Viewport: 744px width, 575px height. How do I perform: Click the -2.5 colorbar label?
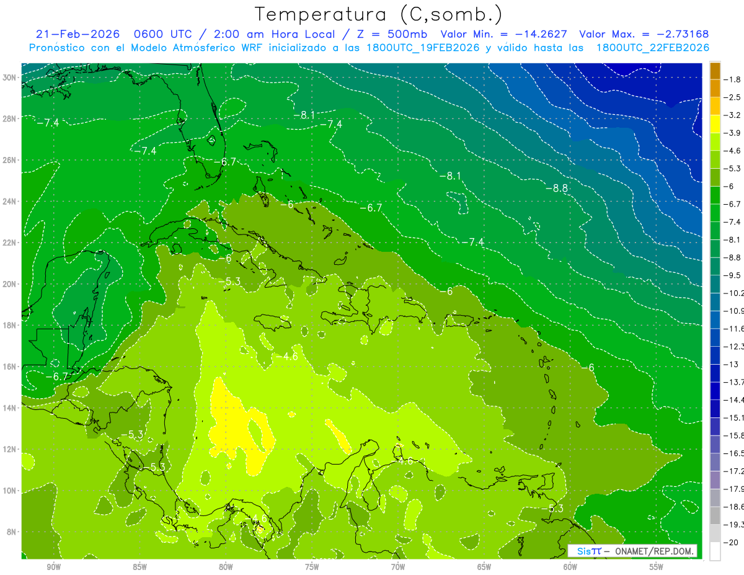click(x=732, y=97)
